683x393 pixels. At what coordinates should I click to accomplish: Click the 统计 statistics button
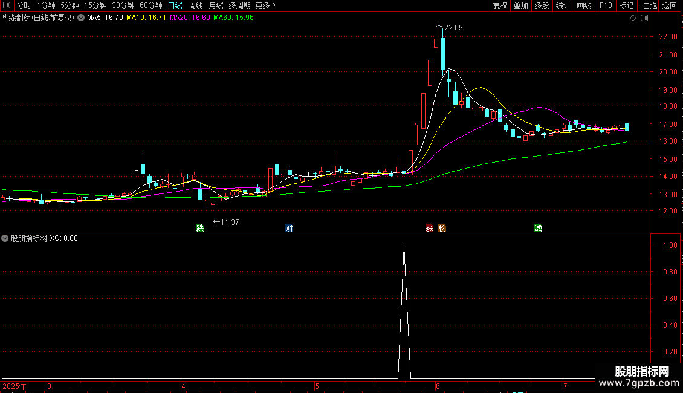point(562,5)
